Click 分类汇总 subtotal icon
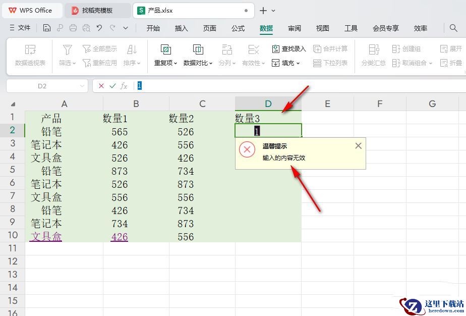 coord(374,49)
